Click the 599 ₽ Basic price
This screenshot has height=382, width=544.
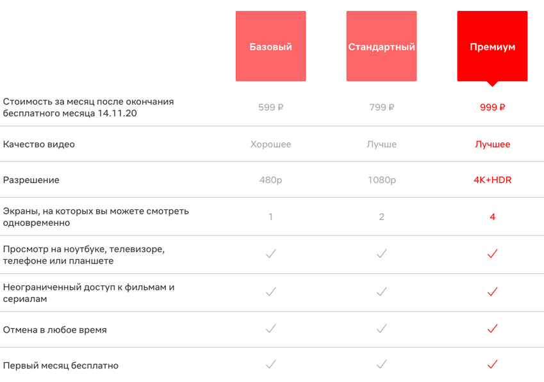270,107
